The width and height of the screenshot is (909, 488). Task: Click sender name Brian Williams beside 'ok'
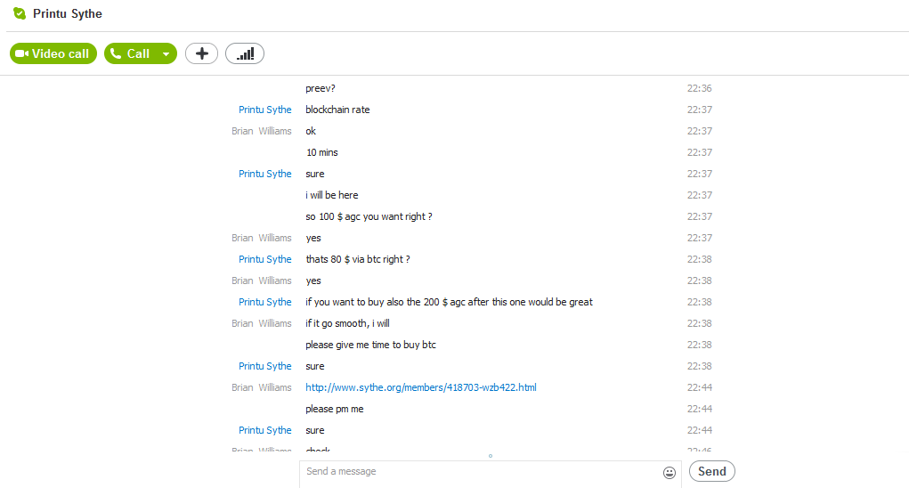[261, 131]
